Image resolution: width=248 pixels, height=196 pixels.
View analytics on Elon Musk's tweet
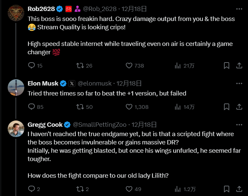coord(178,107)
